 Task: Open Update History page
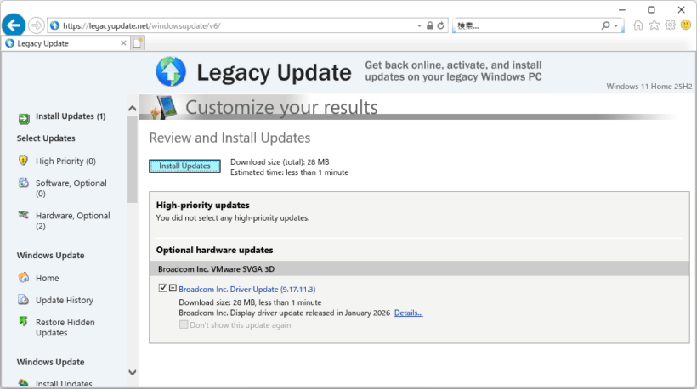[65, 300]
